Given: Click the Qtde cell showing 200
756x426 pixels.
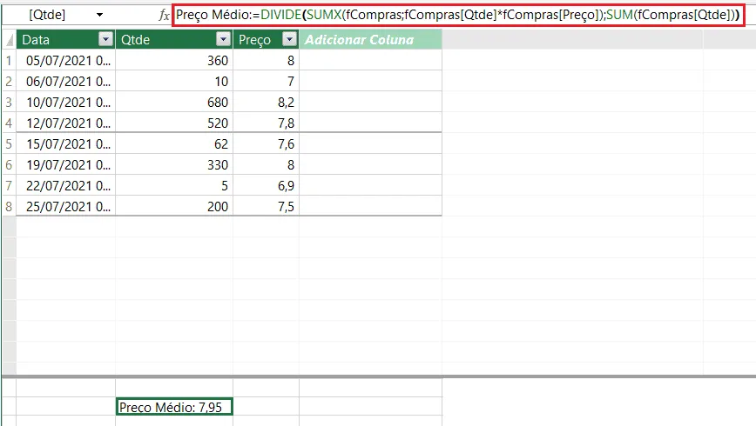Looking at the screenshot, I should coord(174,207).
